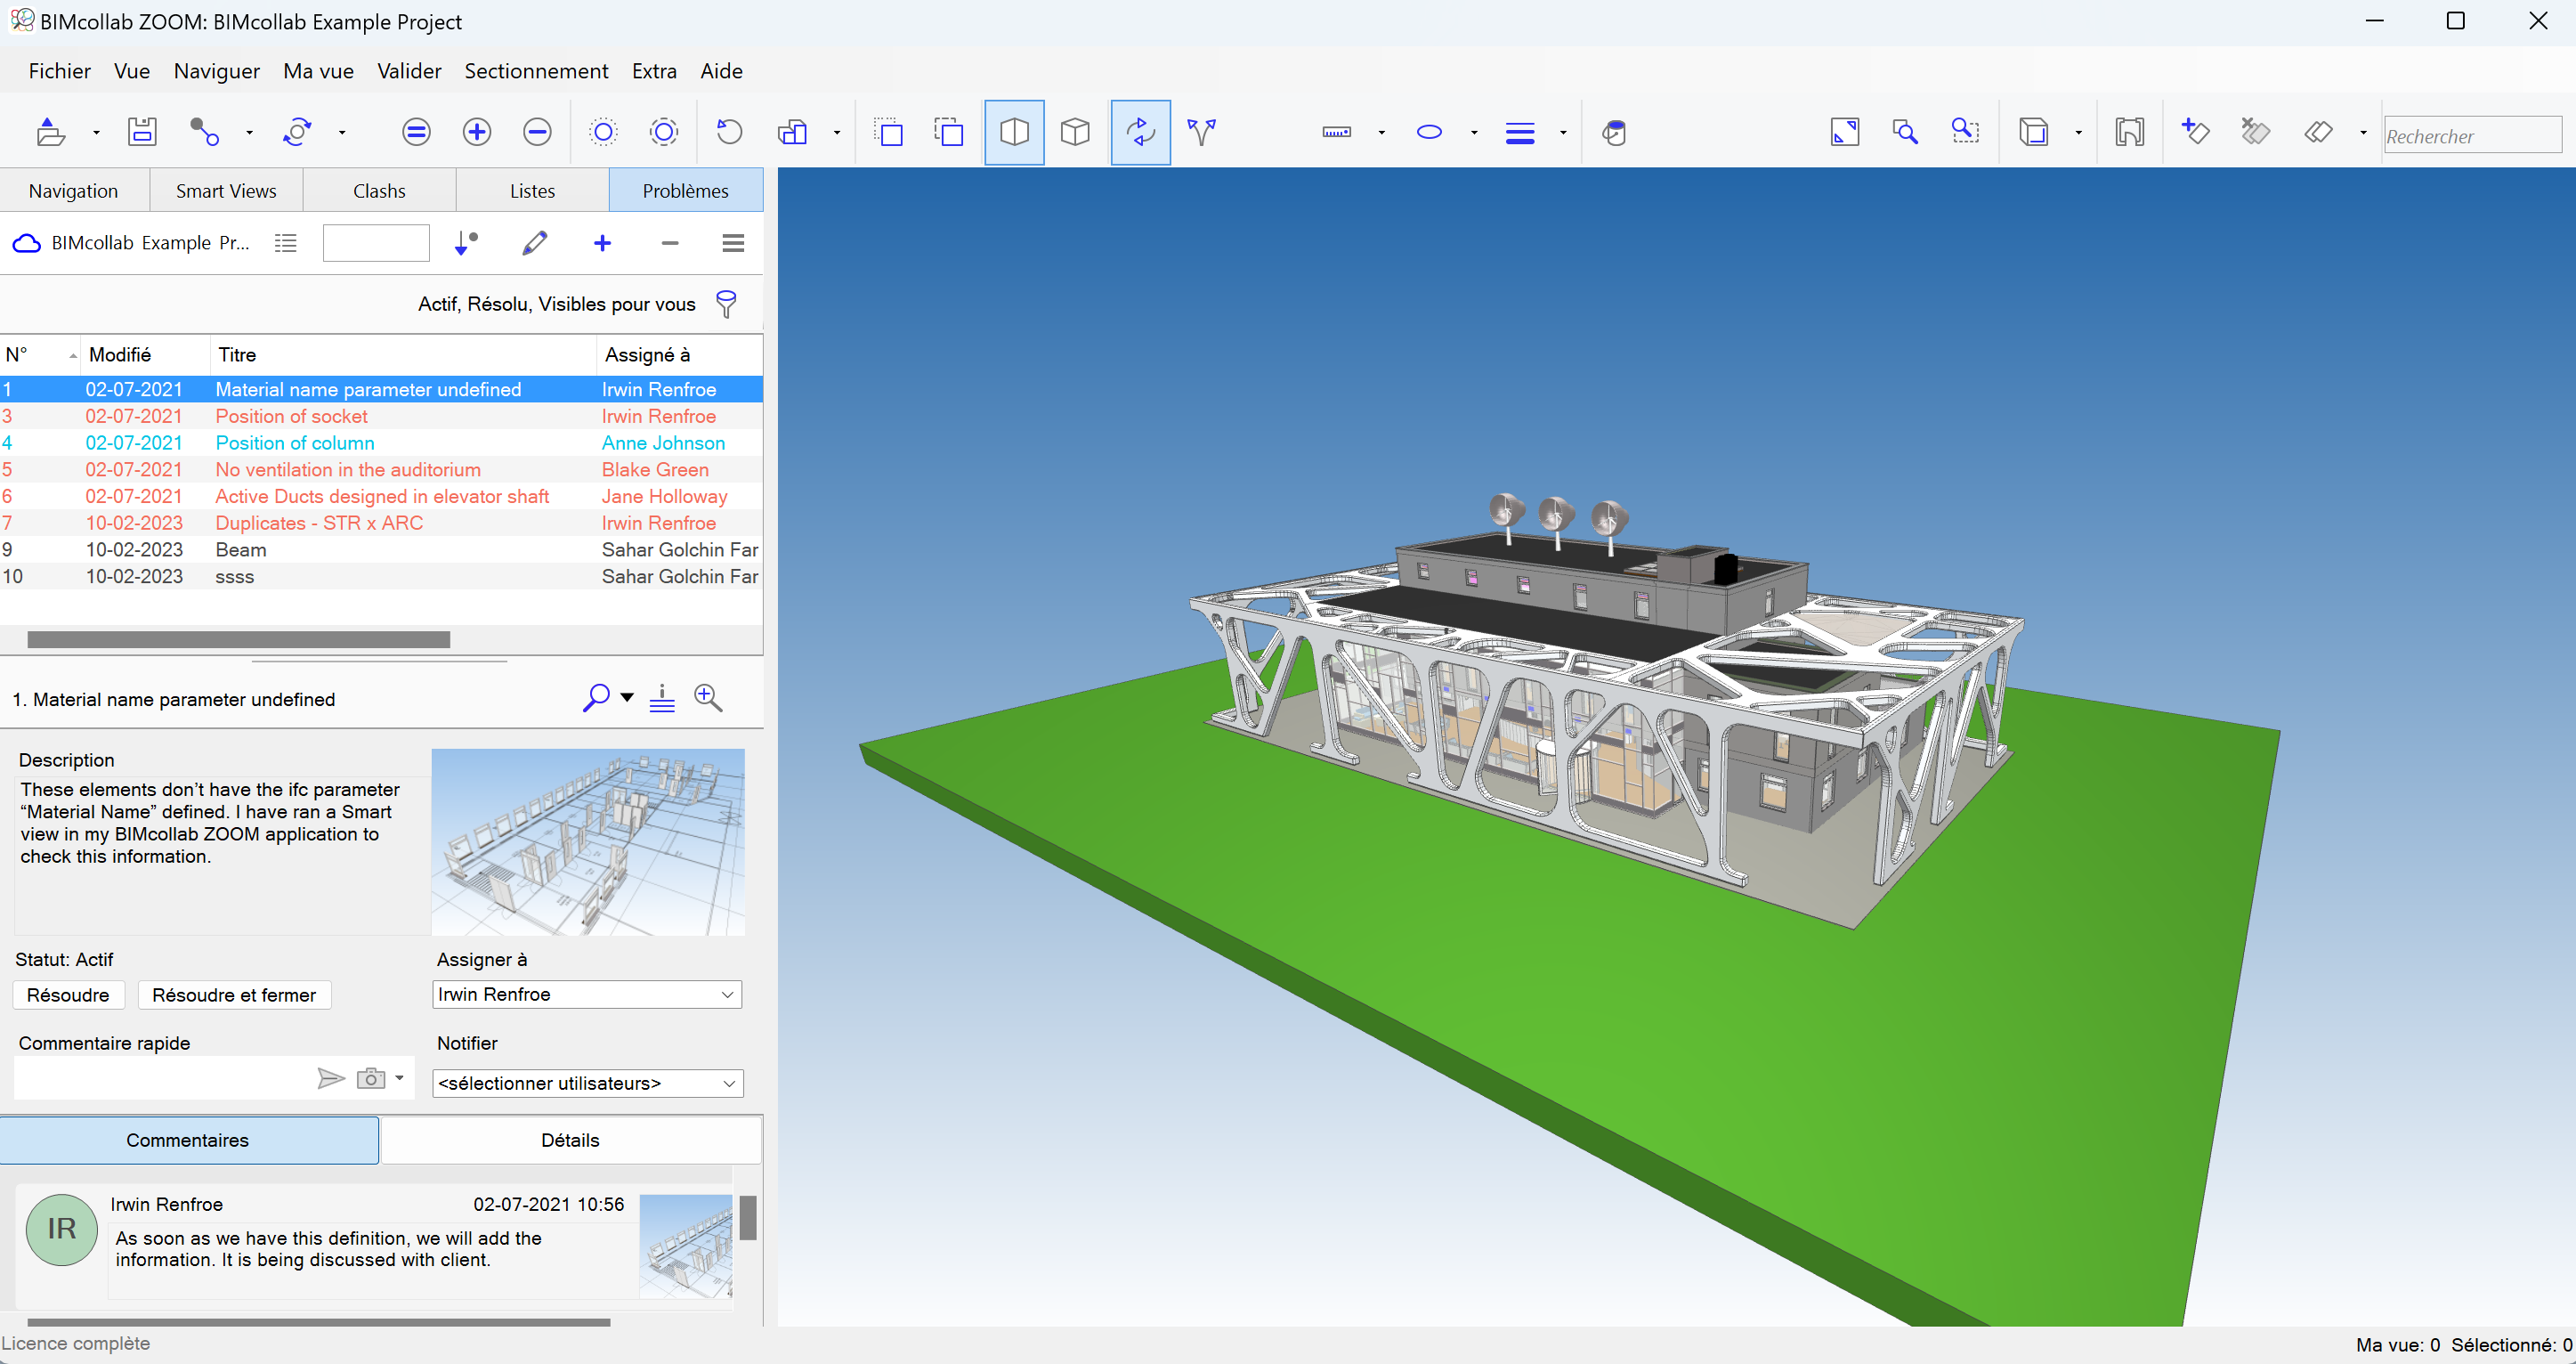Click the zoom to selection magnifier icon
This screenshot has height=1364, width=2576.
[x=1966, y=132]
